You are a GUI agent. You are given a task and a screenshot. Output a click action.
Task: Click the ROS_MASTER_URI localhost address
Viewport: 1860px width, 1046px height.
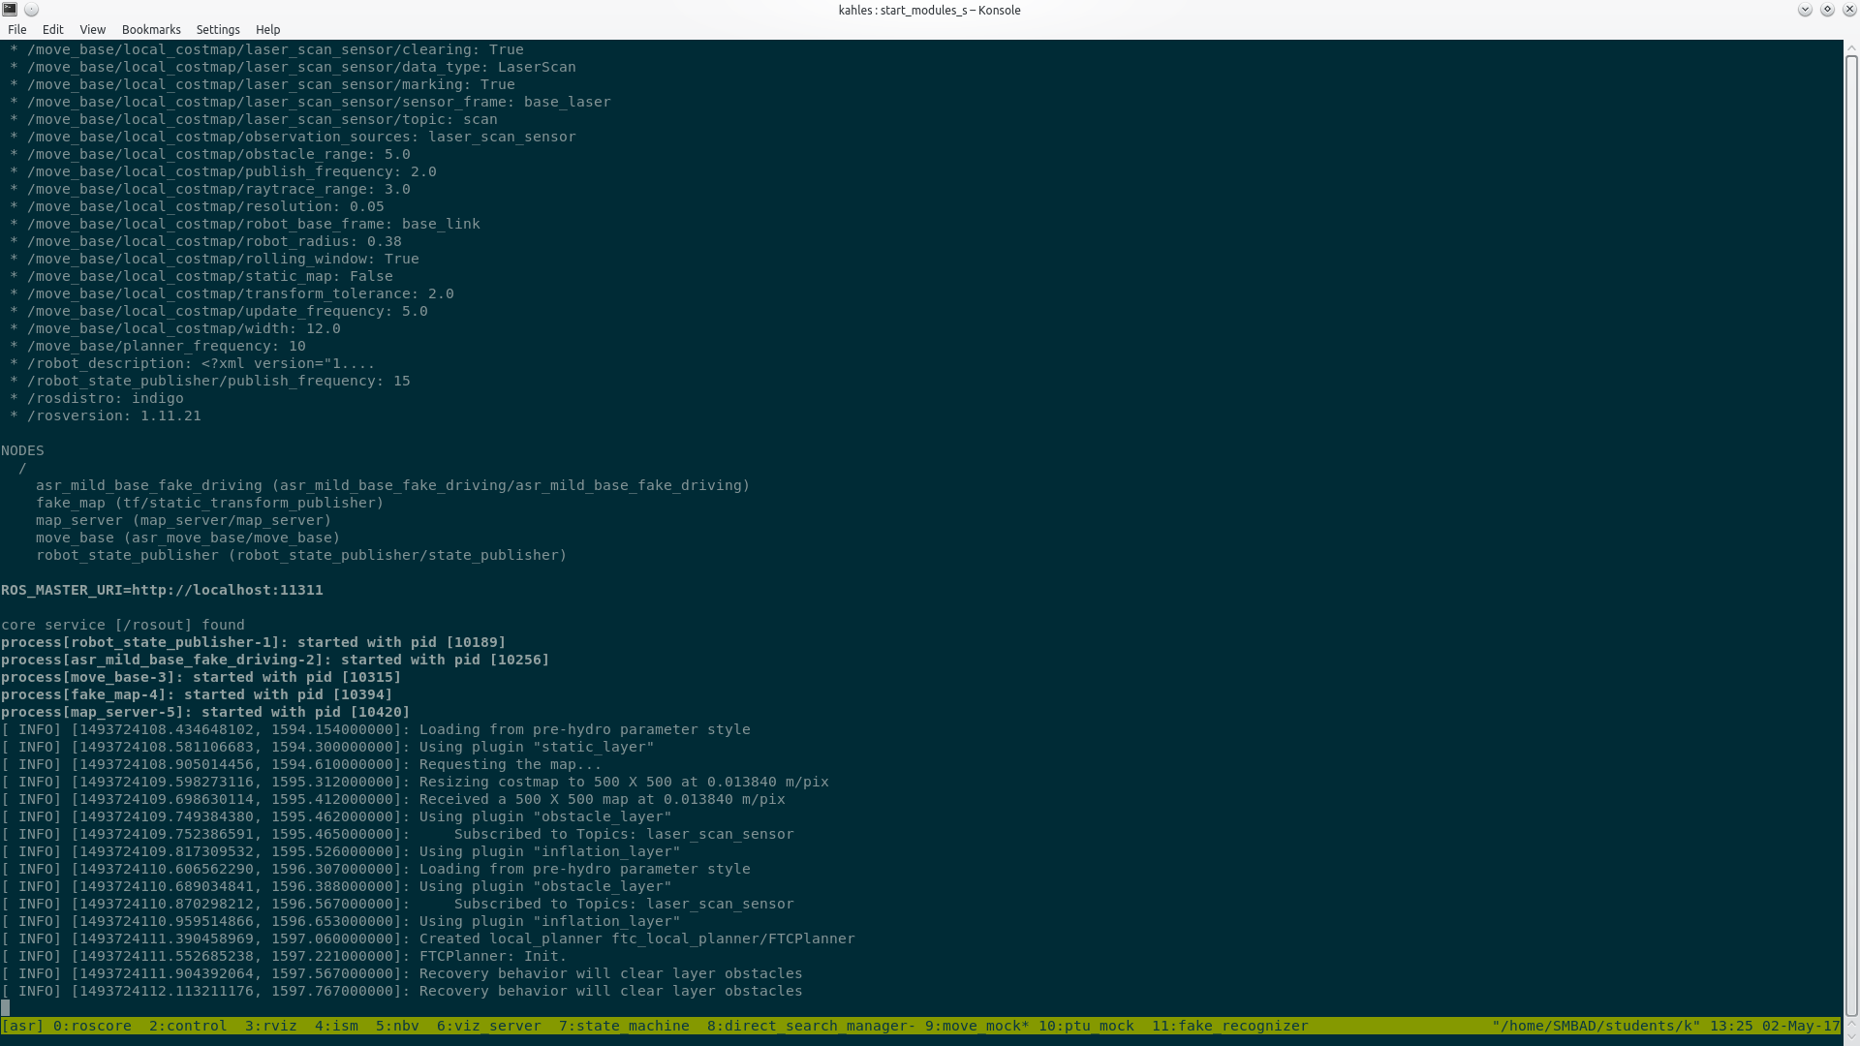tap(227, 590)
